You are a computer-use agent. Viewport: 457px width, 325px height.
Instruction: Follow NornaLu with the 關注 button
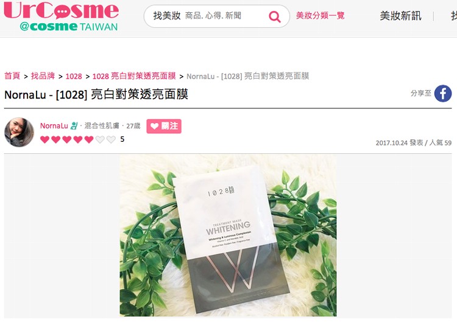[x=164, y=126]
